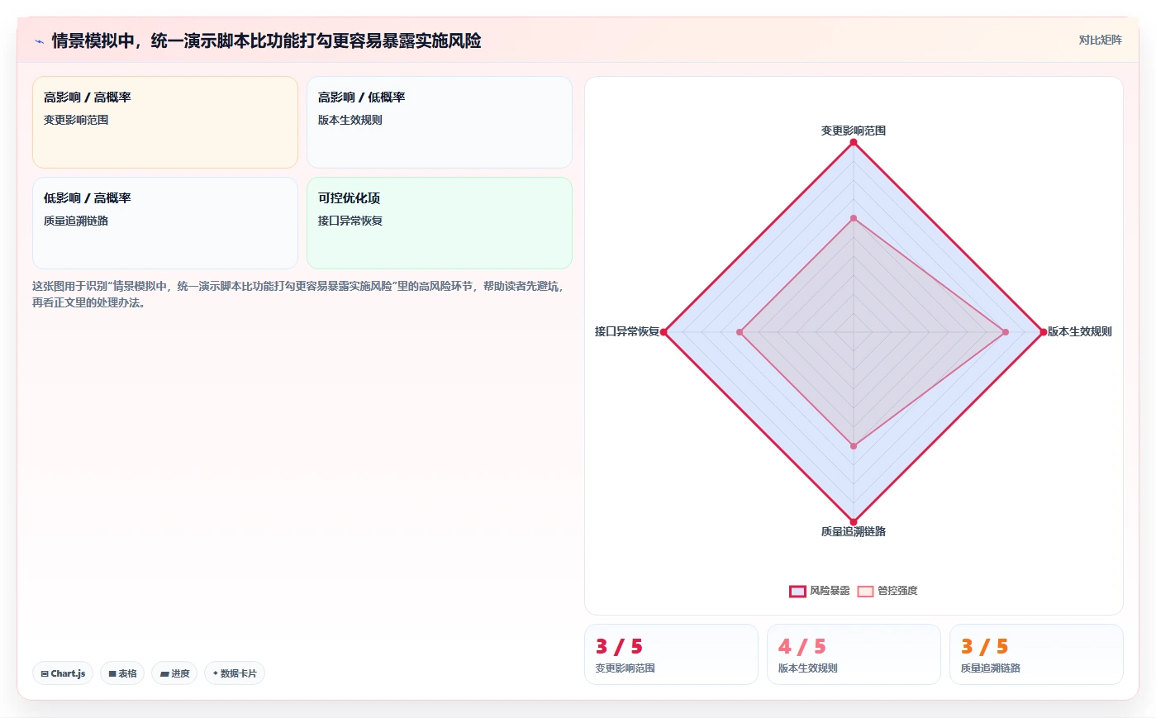Select the 高影响 / 高概率 card
Image resolution: width=1156 pixels, height=718 pixels.
click(x=165, y=122)
